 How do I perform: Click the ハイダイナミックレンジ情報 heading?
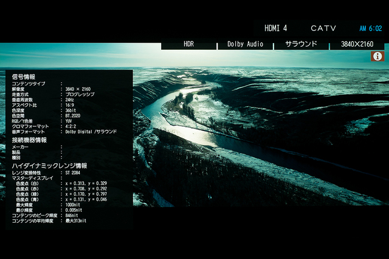49,166
